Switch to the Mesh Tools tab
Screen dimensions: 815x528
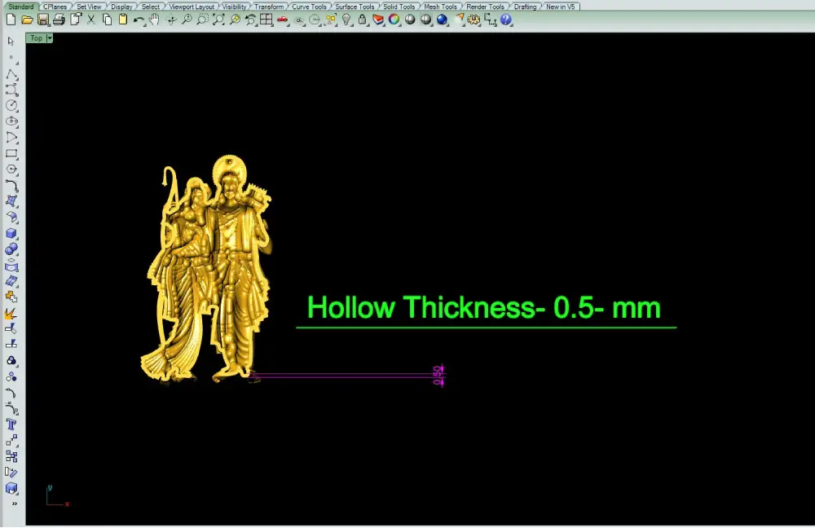tap(440, 7)
